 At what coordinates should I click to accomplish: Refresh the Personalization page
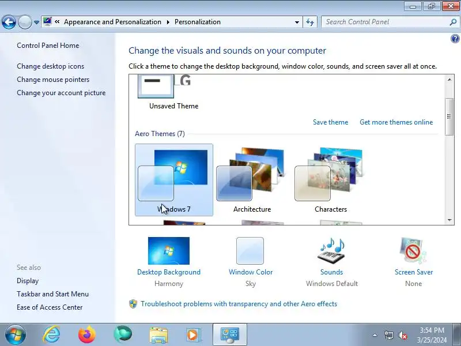pos(310,22)
